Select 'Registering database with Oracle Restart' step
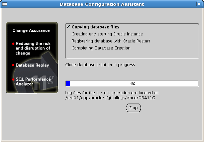 click(111, 41)
